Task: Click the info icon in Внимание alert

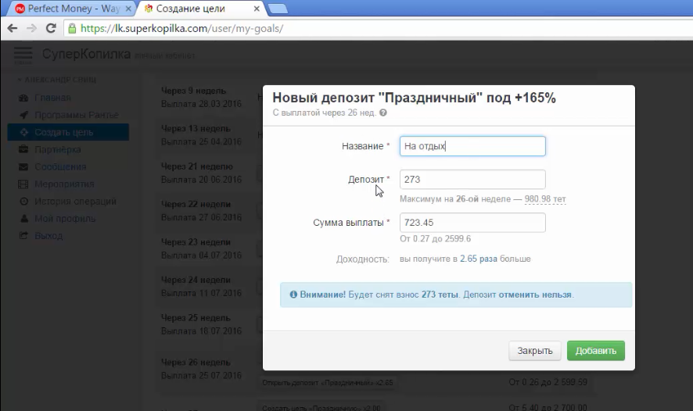Action: point(293,295)
